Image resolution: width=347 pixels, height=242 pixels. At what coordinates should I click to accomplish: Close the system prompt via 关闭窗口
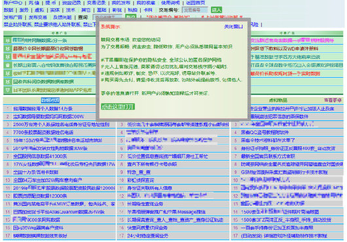coord(233,27)
